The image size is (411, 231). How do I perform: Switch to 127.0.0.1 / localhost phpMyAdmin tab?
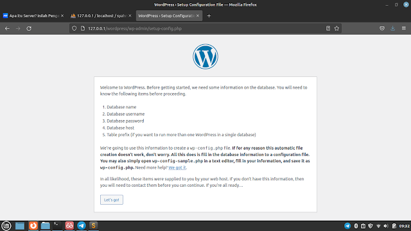point(101,15)
